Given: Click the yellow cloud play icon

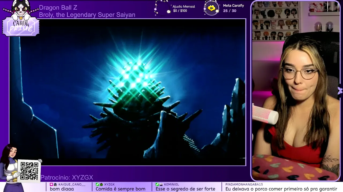Looking at the screenshot, I should 211,8.
